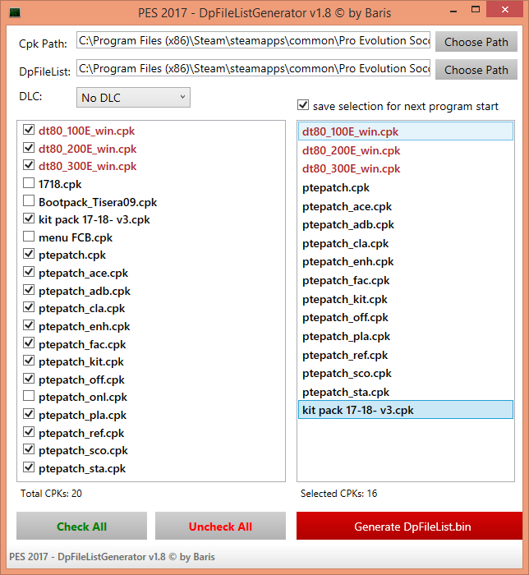The image size is (529, 575).
Task: Toggle save selection for next program start
Action: pyautogui.click(x=303, y=105)
